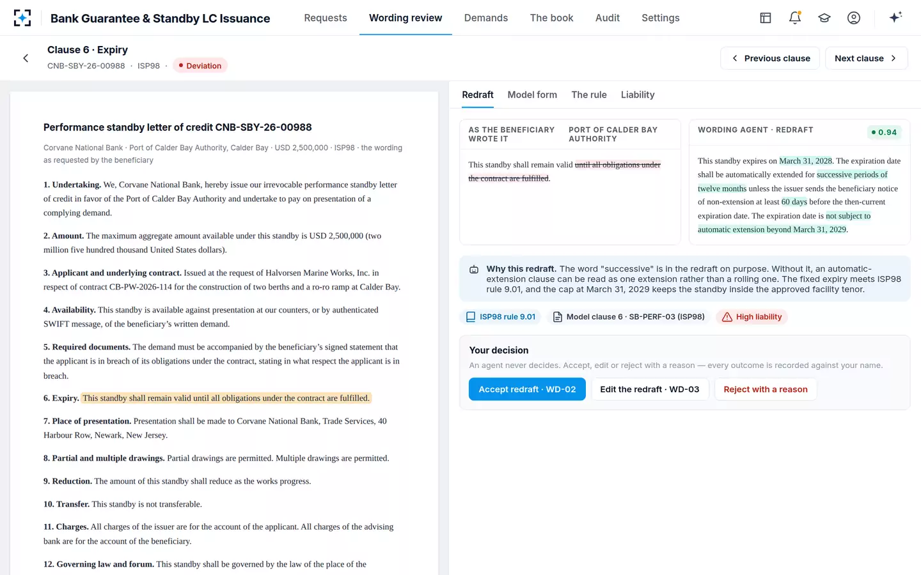Screen dimensions: 921x575
Task: Click the highlighted Expiry clause text
Action: coord(226,398)
